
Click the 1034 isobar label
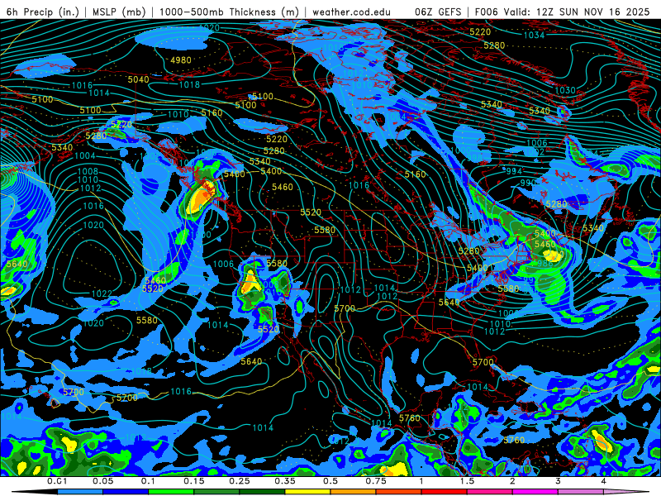[534, 35]
